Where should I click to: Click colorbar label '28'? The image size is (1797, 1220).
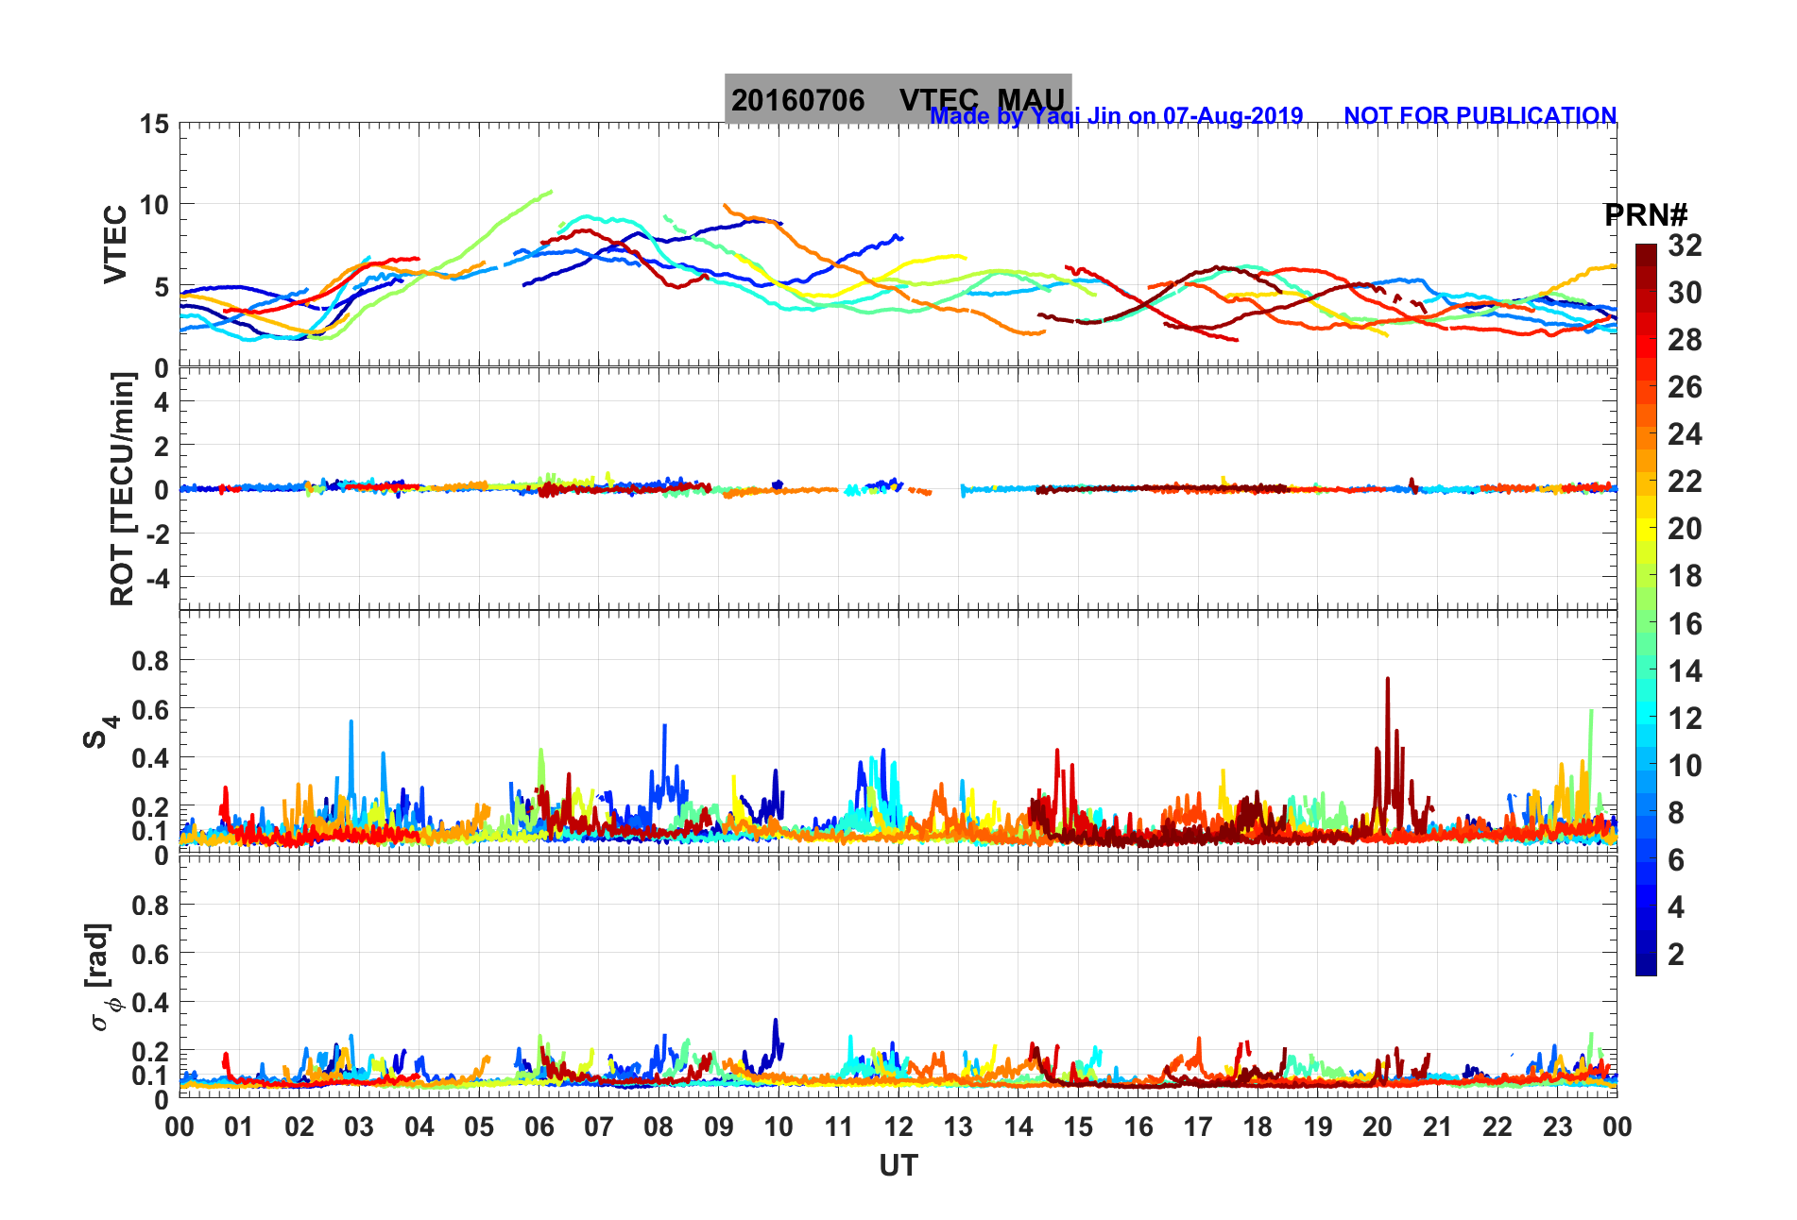tap(1685, 340)
